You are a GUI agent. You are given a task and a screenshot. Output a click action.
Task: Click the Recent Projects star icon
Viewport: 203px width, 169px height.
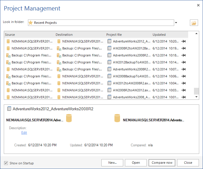31,23
